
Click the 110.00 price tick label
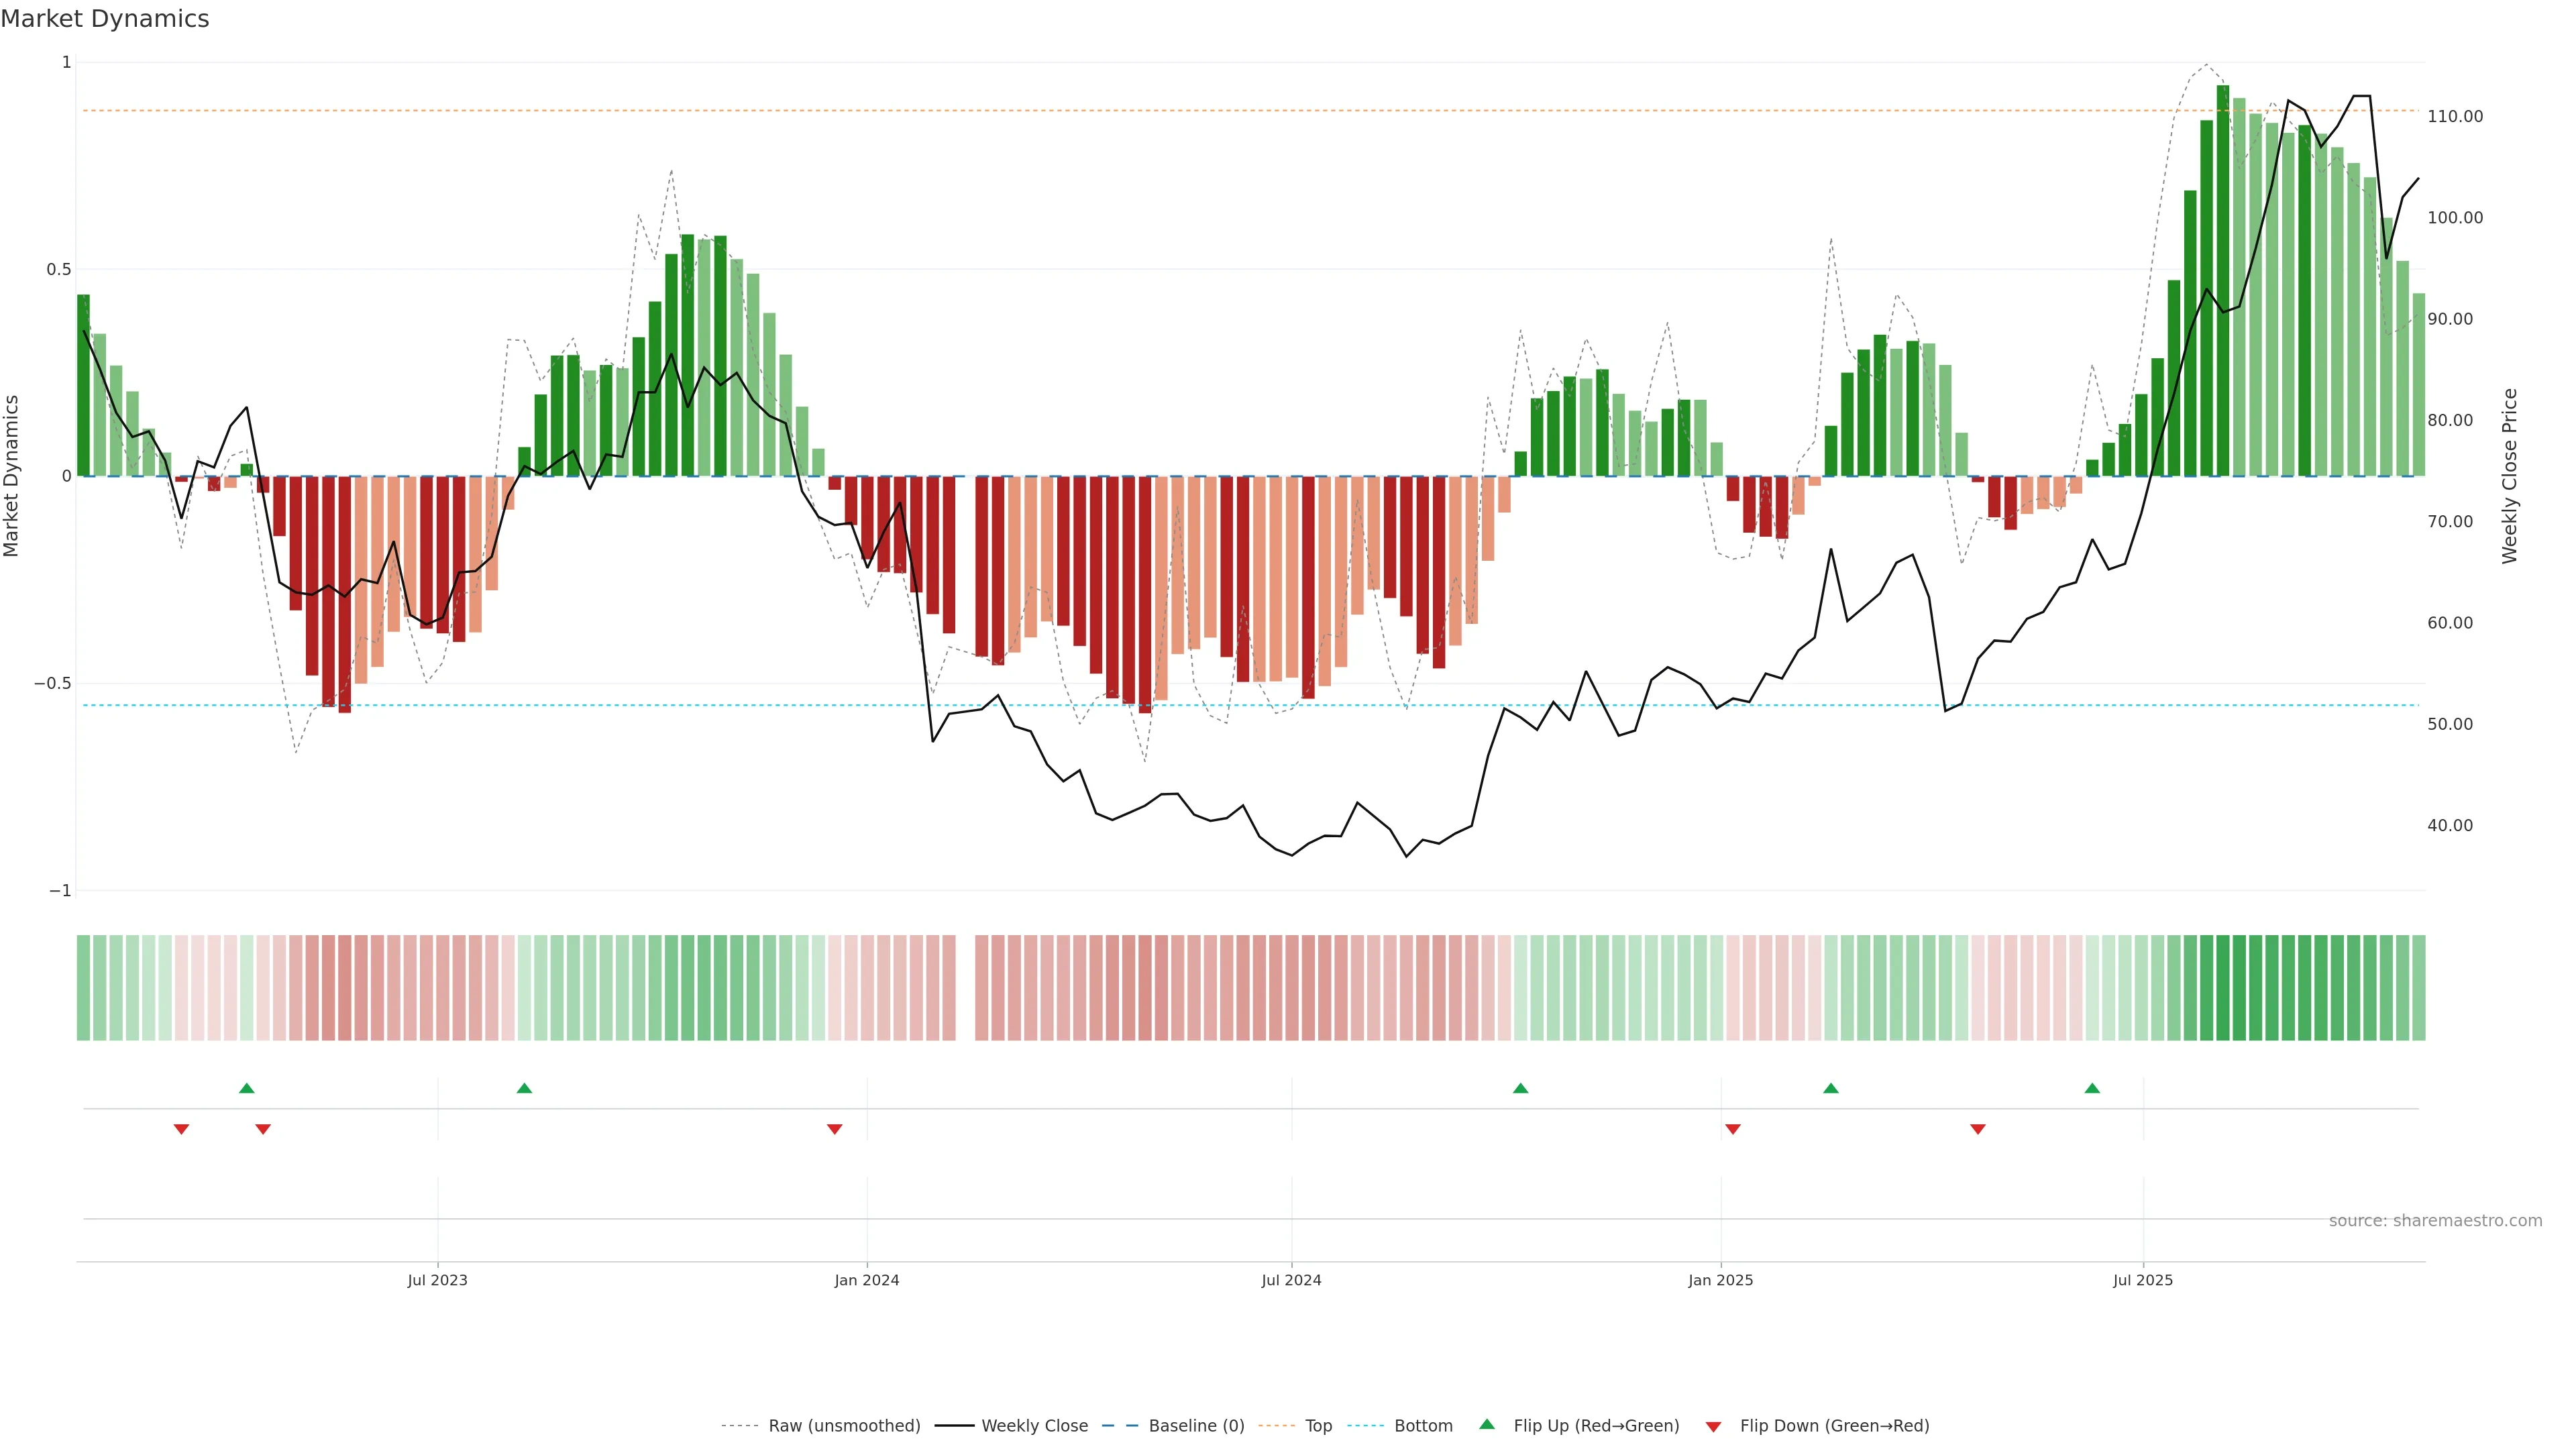click(x=2455, y=116)
